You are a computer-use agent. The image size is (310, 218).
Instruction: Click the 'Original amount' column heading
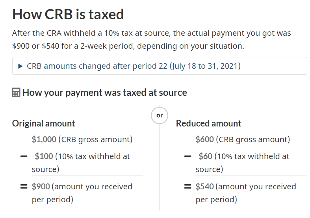43,124
